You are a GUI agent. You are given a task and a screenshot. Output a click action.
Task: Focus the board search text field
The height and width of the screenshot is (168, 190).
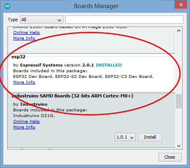pos(124,20)
